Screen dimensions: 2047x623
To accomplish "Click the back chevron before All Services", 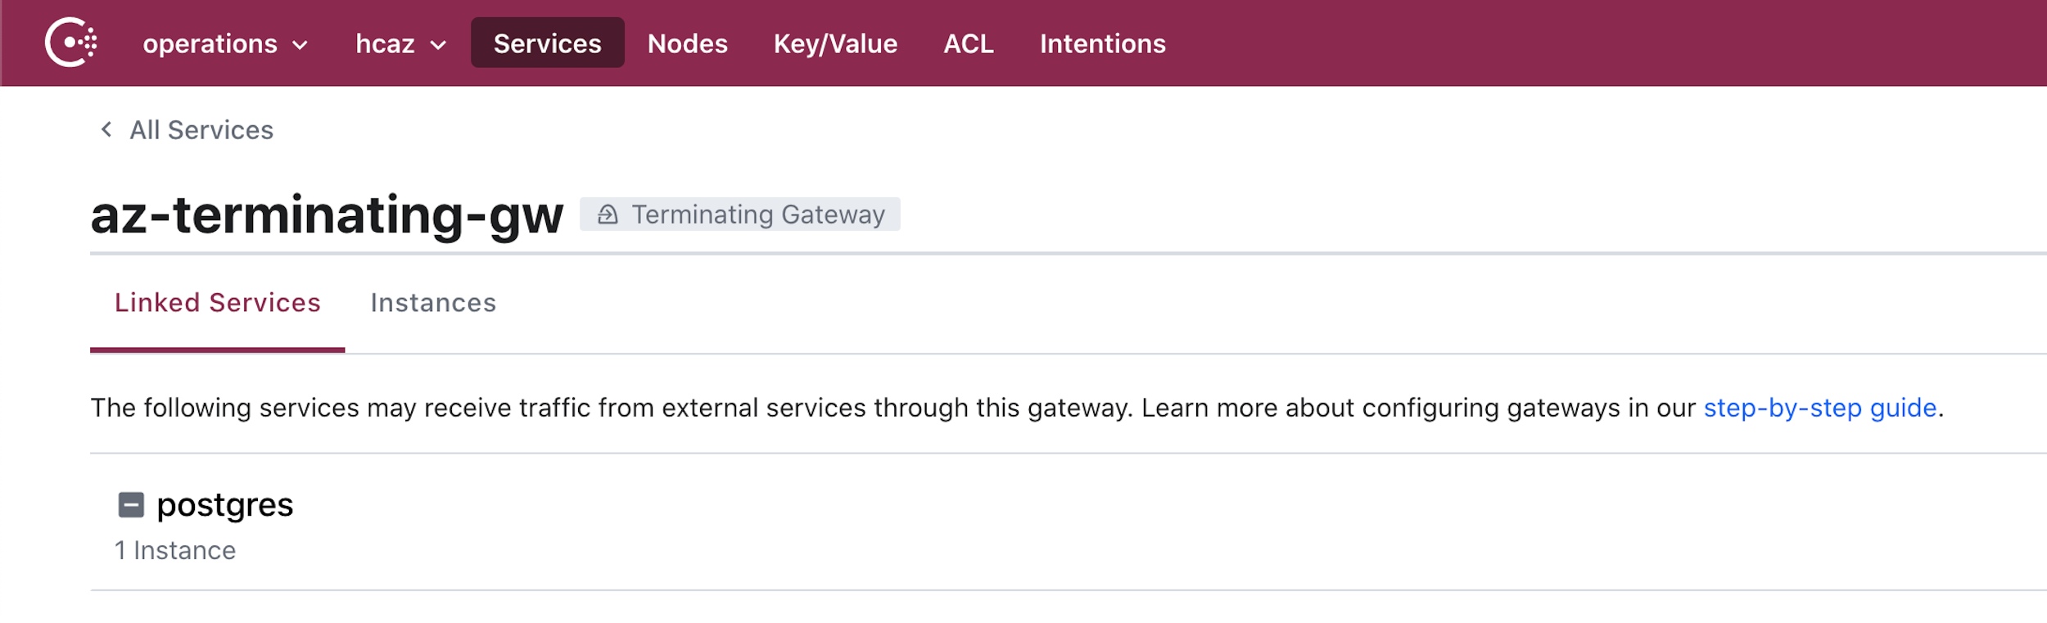I will [105, 129].
